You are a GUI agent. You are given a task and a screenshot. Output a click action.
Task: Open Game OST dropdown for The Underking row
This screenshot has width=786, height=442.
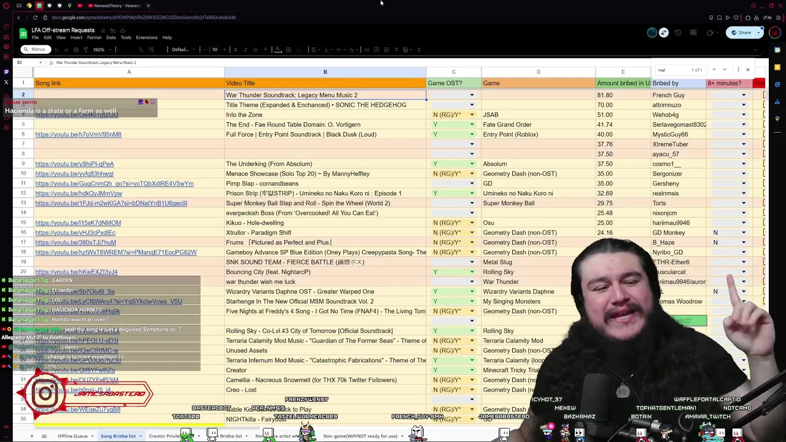(x=472, y=164)
